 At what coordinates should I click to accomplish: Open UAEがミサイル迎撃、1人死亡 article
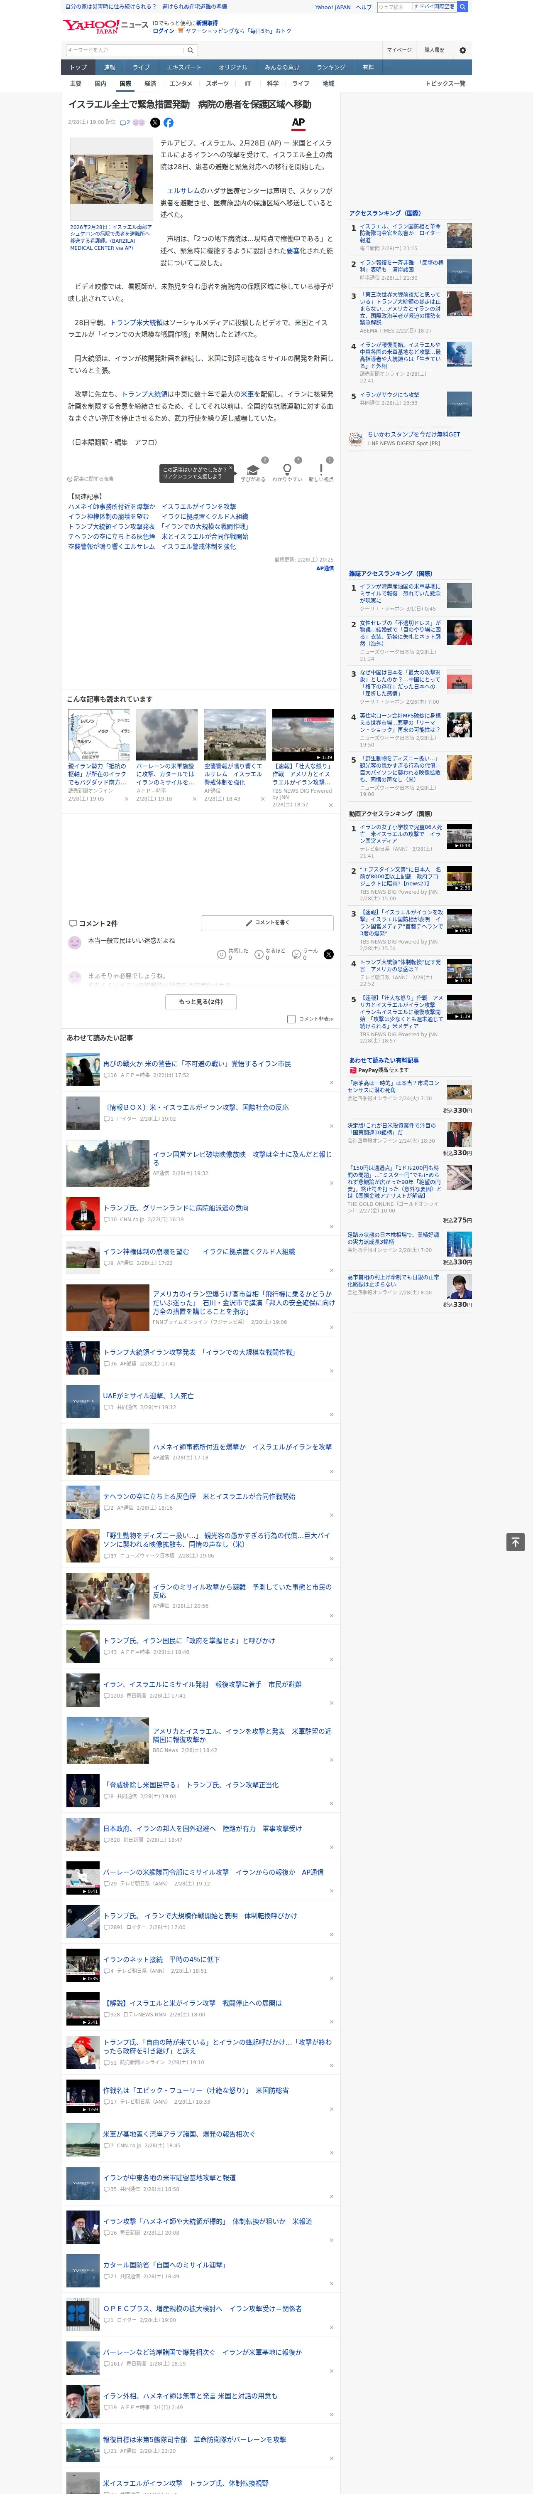148,1396
